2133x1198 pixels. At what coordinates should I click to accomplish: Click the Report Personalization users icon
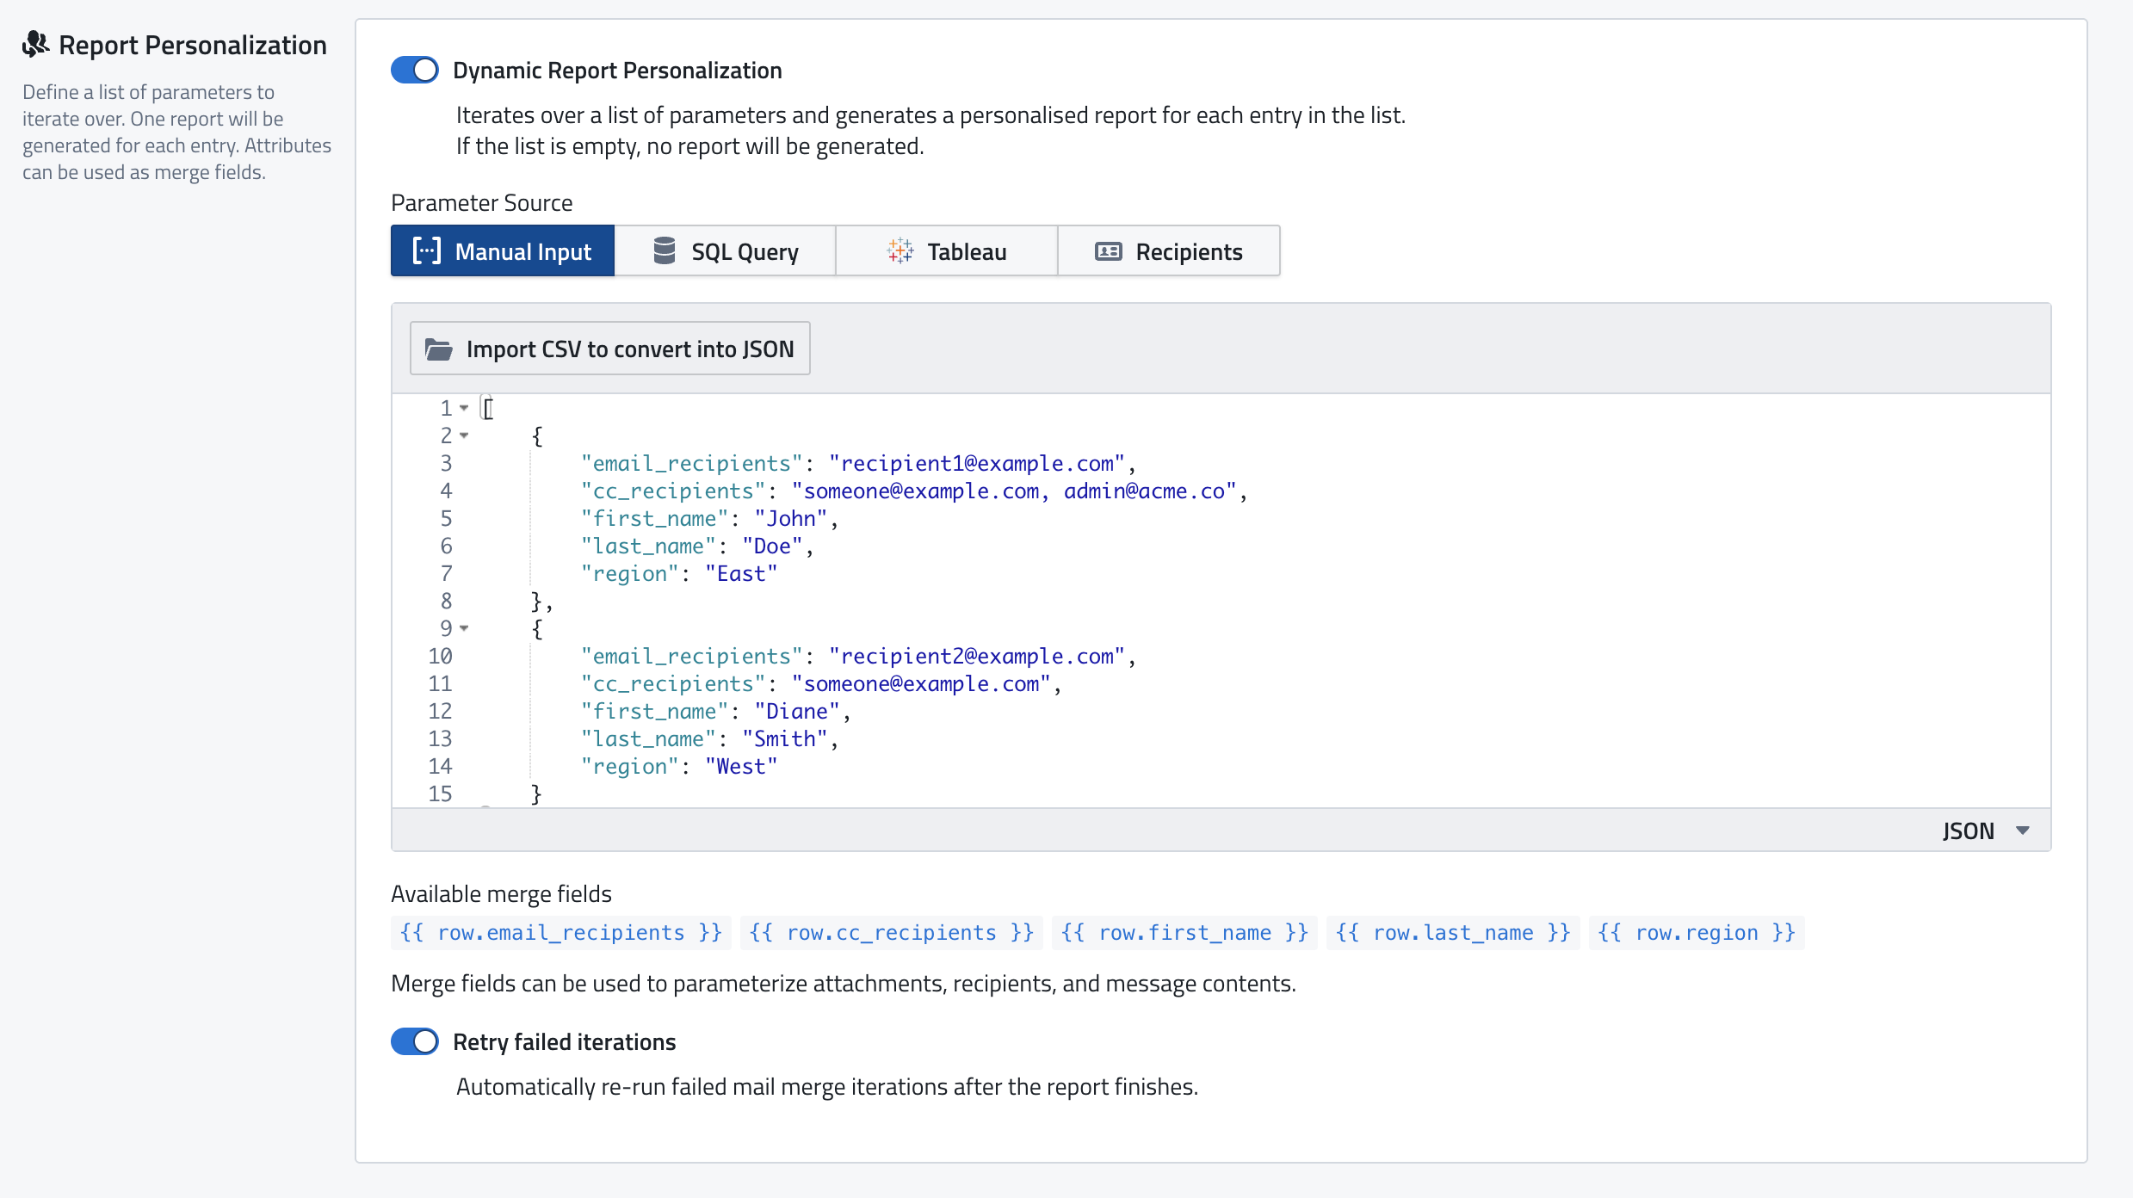(x=35, y=45)
